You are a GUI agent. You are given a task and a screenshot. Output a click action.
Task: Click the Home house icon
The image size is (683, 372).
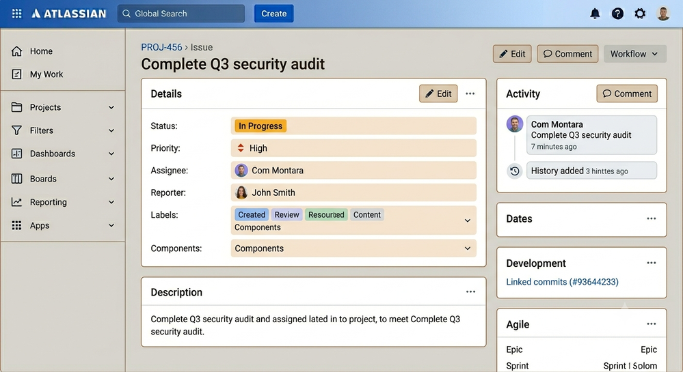(16, 51)
